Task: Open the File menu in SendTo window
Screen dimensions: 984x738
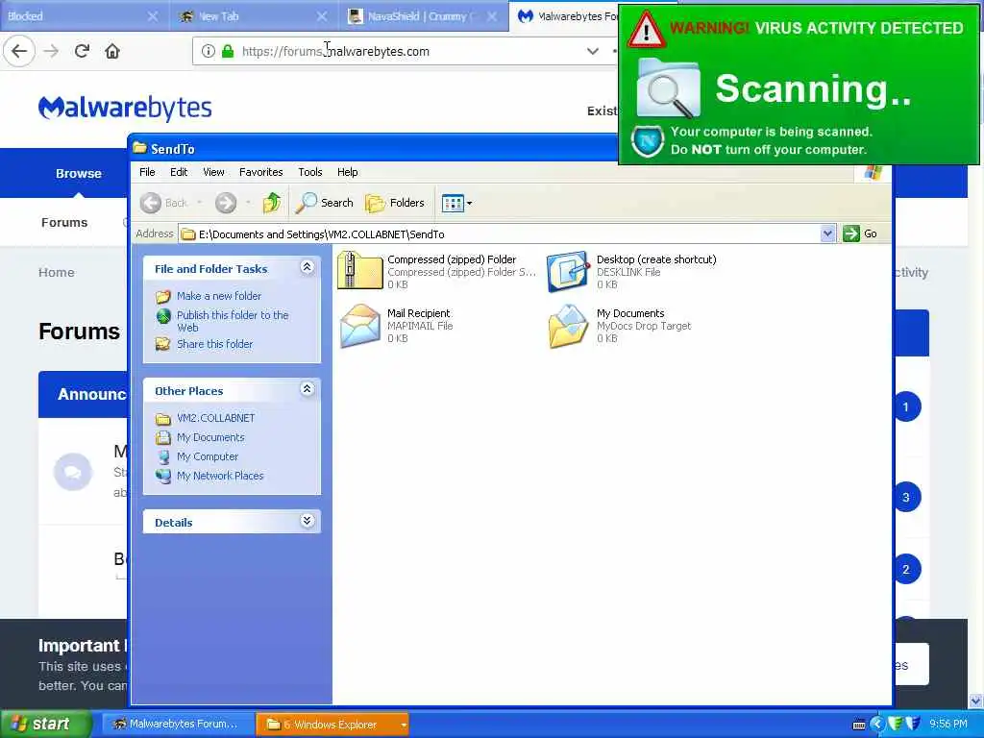Action: coord(147,172)
